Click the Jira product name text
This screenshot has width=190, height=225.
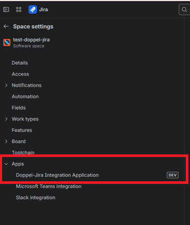coord(43,9)
